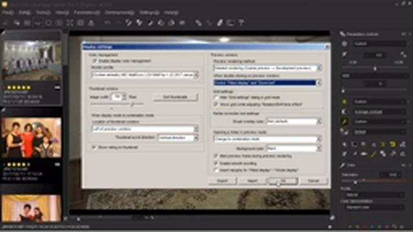The width and height of the screenshot is (413, 232).
Task: Click the last sub-control icon in upper row
Action: [x=403, y=144]
